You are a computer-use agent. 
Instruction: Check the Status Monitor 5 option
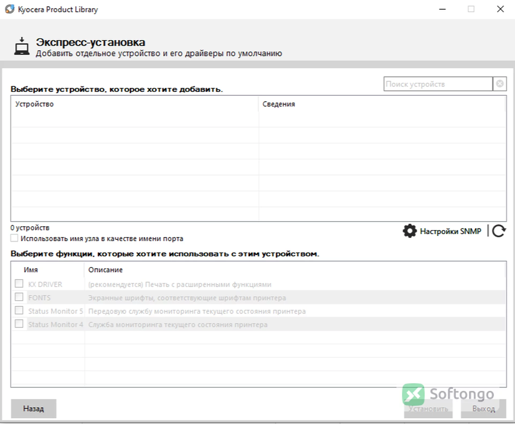[19, 310]
